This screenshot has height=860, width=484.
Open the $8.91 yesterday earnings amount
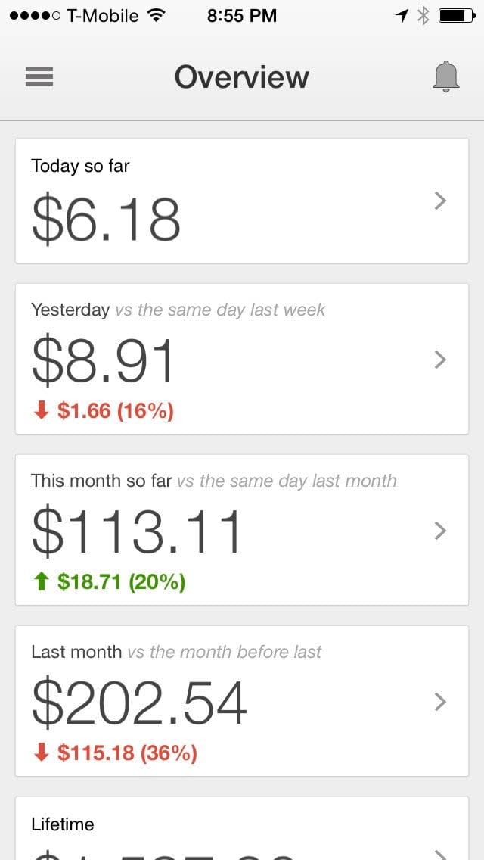click(104, 362)
